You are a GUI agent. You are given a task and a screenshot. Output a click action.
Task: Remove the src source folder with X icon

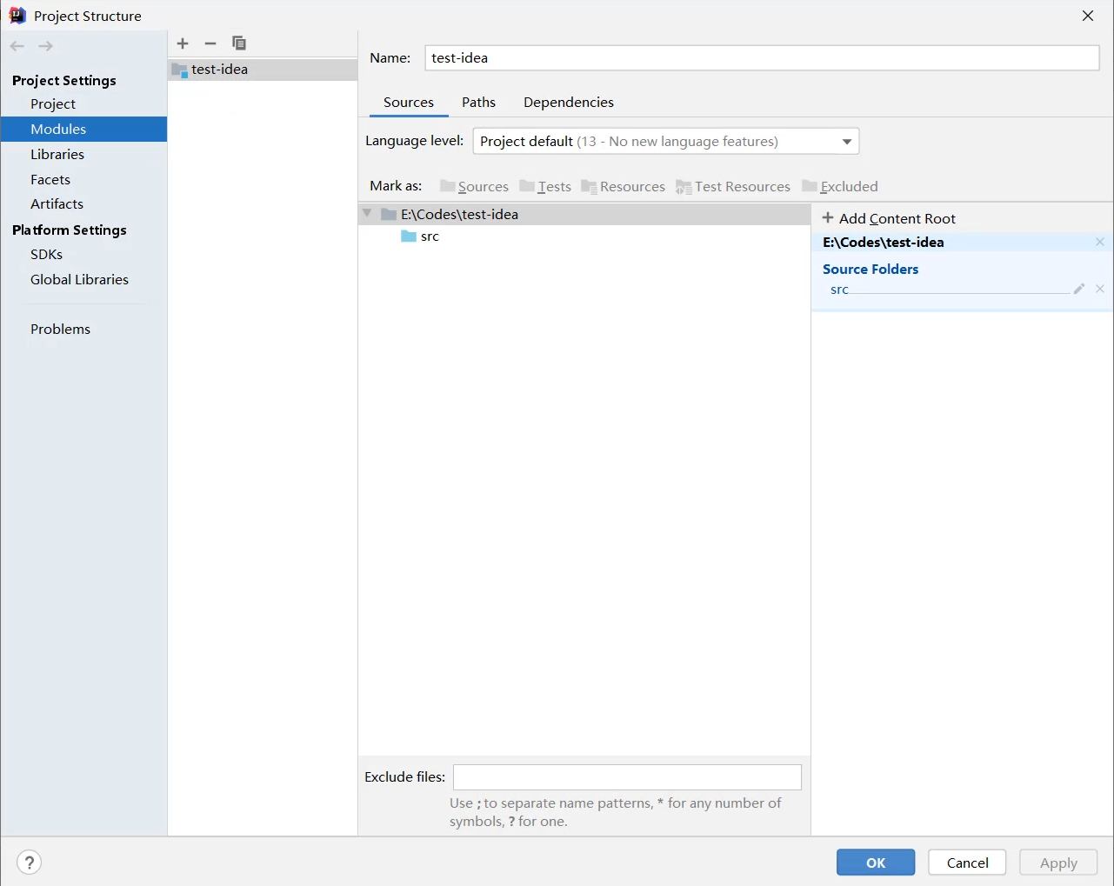coord(1100,289)
